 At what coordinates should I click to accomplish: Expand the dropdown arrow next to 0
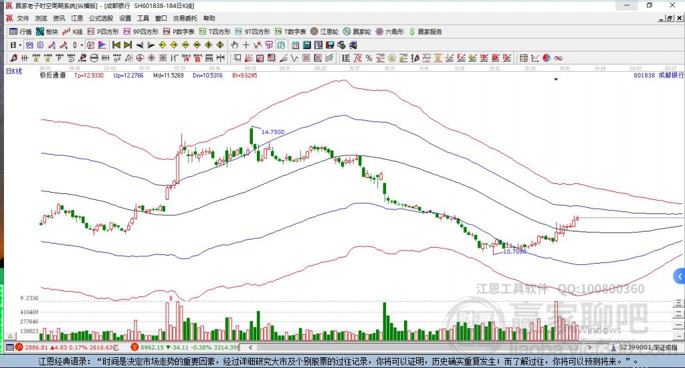click(x=82, y=45)
